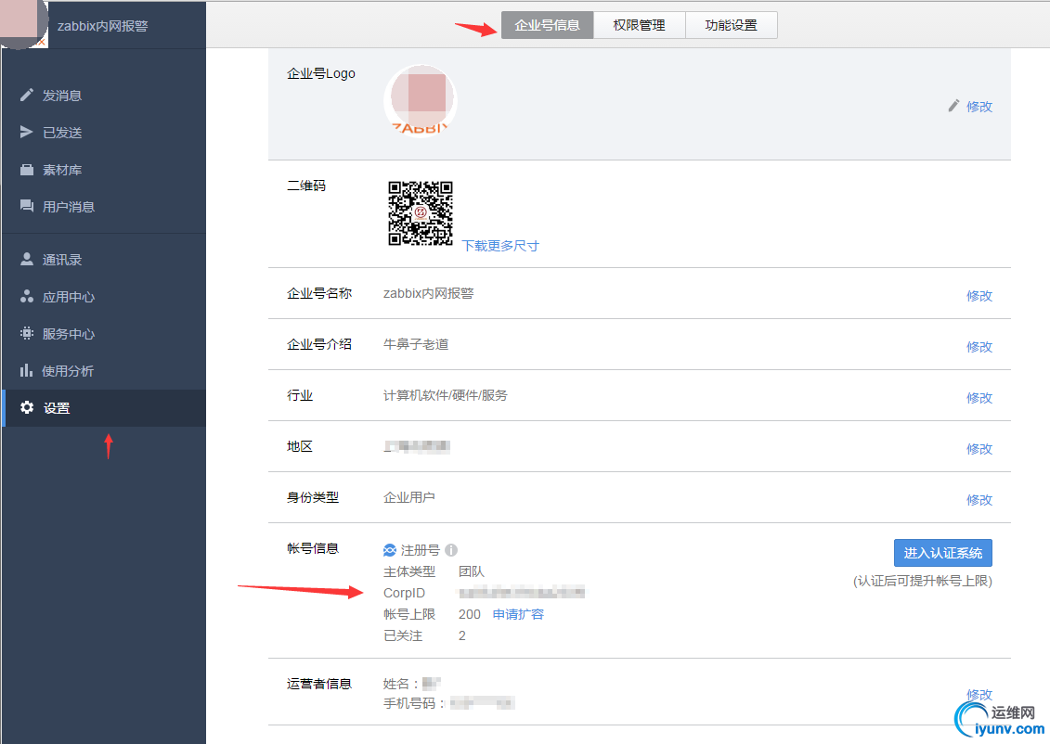Click 修改 for 企业号介绍
The image size is (1050, 744).
[979, 347]
